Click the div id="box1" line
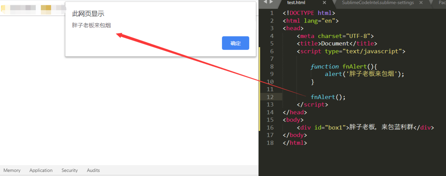Image resolution: width=446 pixels, height=176 pixels. point(365,128)
